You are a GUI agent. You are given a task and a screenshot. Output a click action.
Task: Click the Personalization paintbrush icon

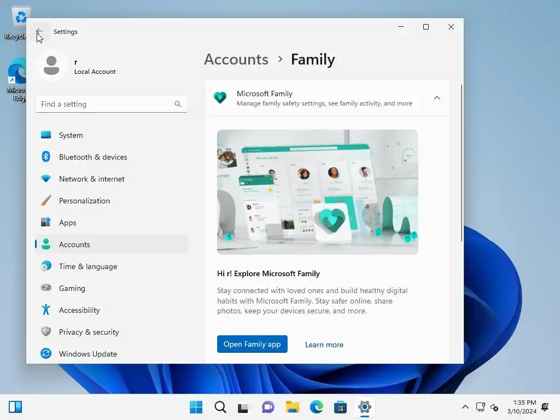pos(46,200)
